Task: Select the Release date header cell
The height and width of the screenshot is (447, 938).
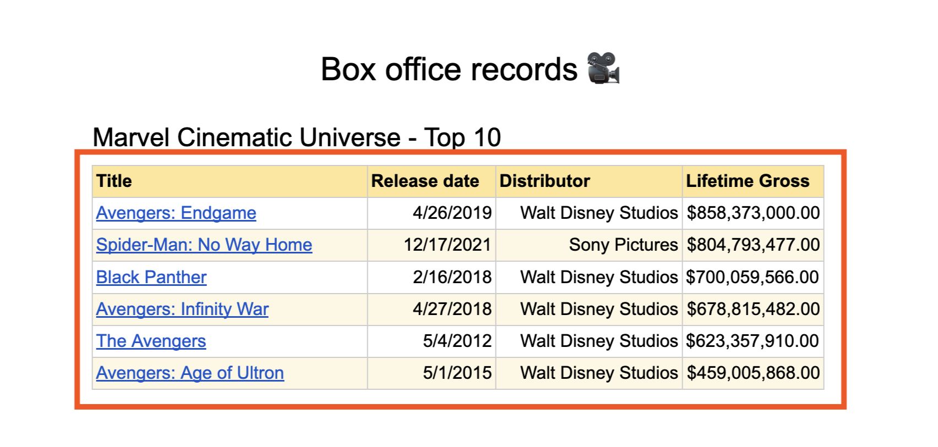Action: [432, 181]
